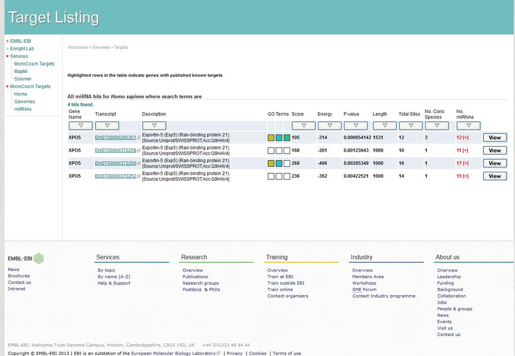Open Members Area footer link
This screenshot has height=356, width=515.
(368, 277)
